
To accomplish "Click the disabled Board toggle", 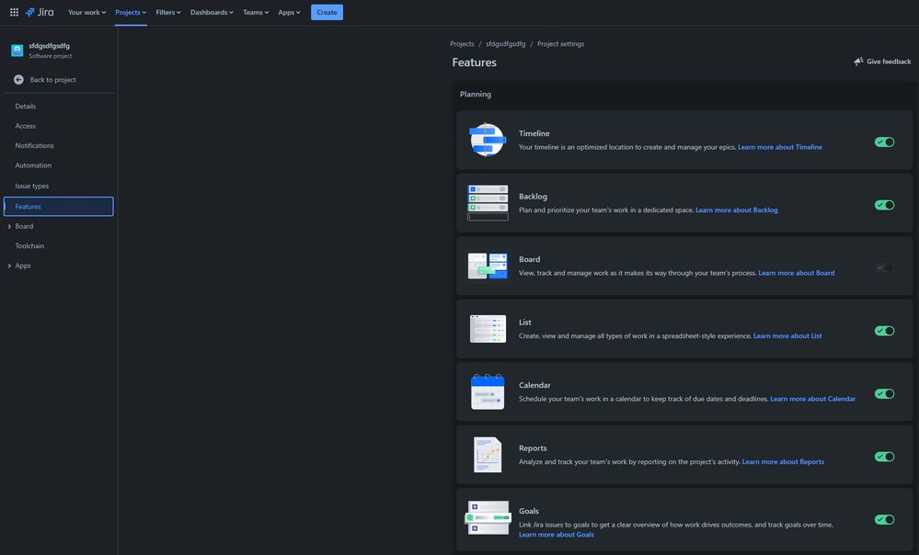I will 884,267.
